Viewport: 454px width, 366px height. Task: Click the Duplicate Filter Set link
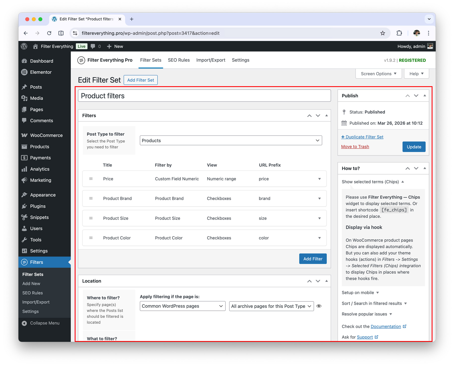coord(362,137)
